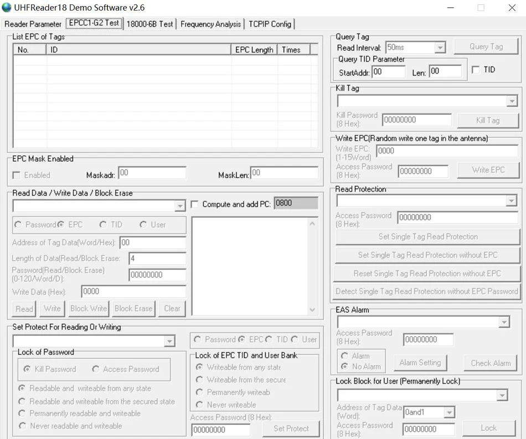Click the Kill Tag button
This screenshot has width=526, height=439.
click(x=488, y=120)
